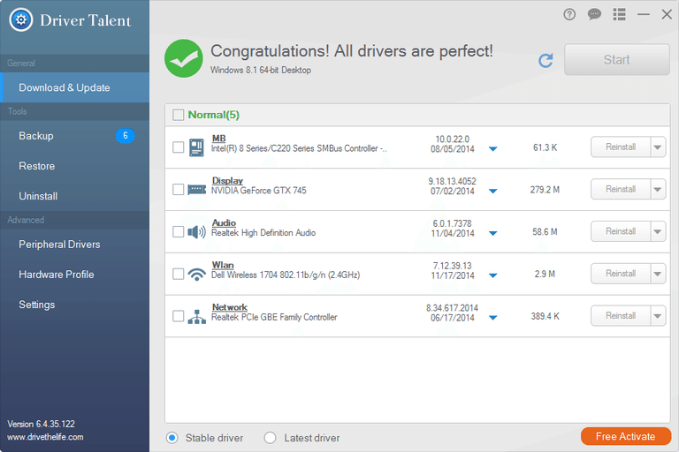The width and height of the screenshot is (679, 452).
Task: Reinstall the Realtek PCIe GBE driver
Action: point(621,316)
